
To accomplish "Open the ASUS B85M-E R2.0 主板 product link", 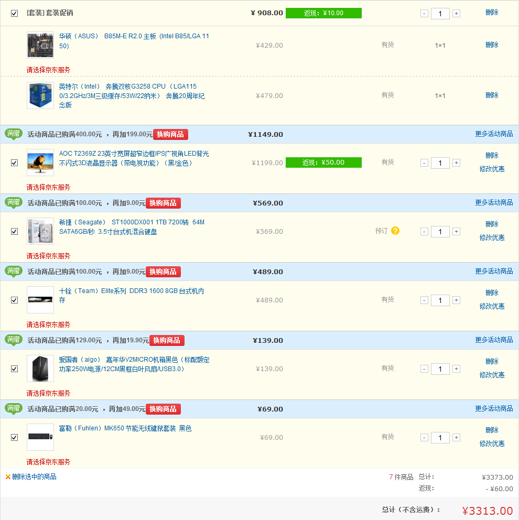I will (x=134, y=41).
